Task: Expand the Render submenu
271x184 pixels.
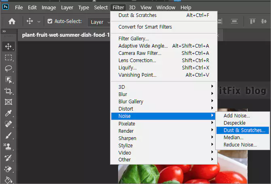Action: pos(163,131)
